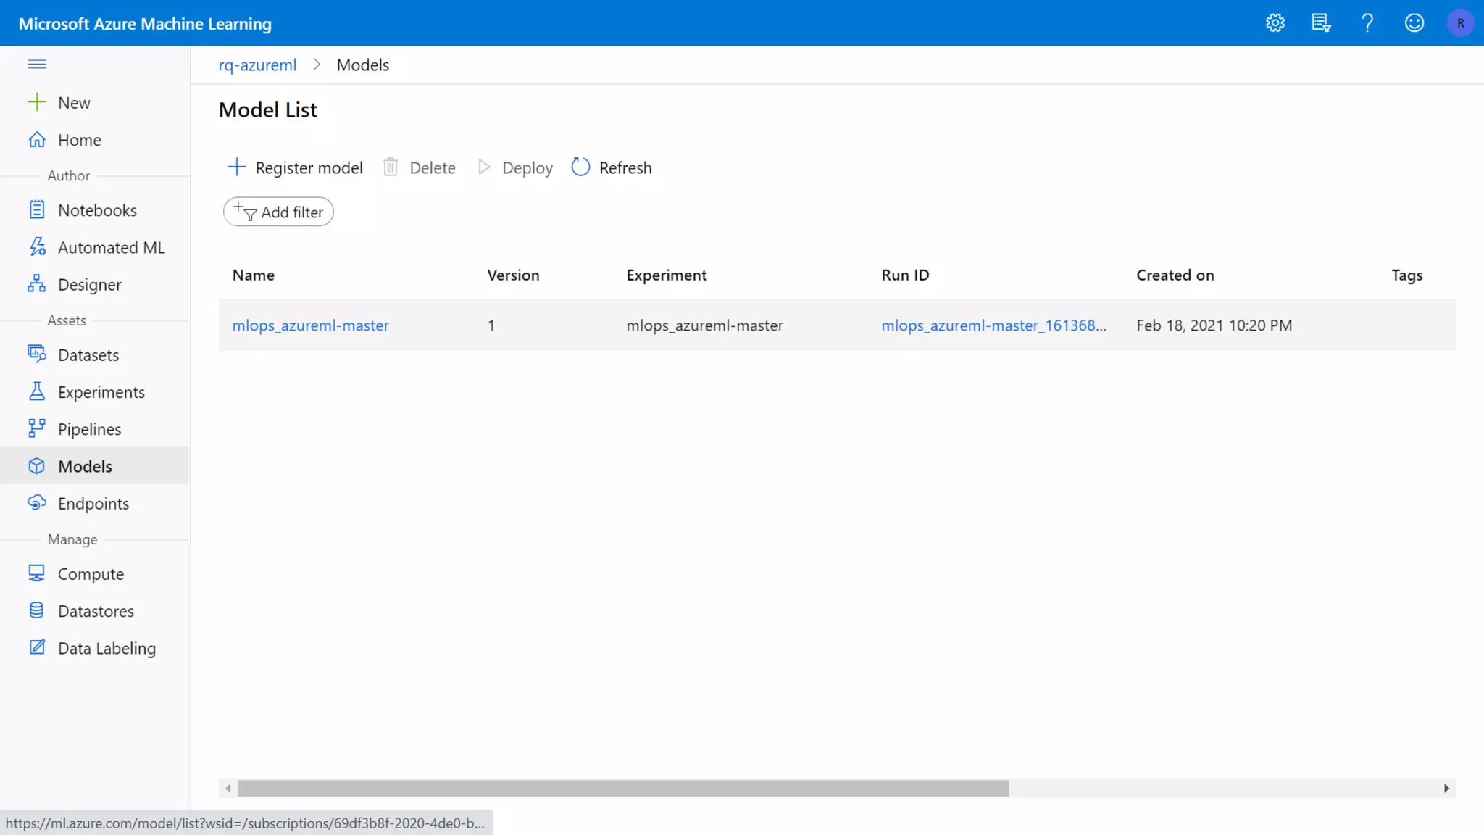Navigate to Pipelines in the sidebar
This screenshot has width=1484, height=835.
(89, 429)
